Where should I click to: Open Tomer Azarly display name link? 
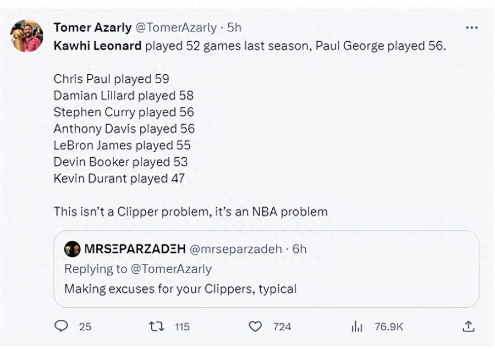[92, 27]
